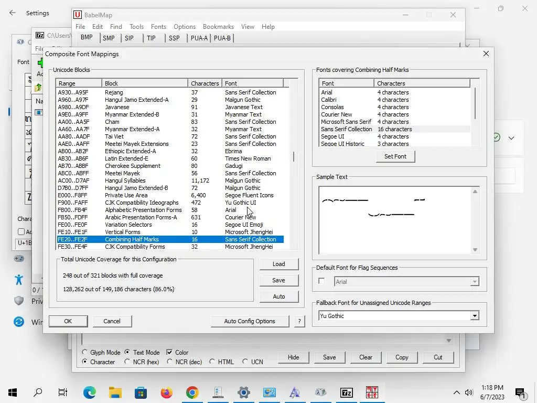
Task: Tick the Default Font for Flag Sequences checkbox
Action: coord(321,281)
